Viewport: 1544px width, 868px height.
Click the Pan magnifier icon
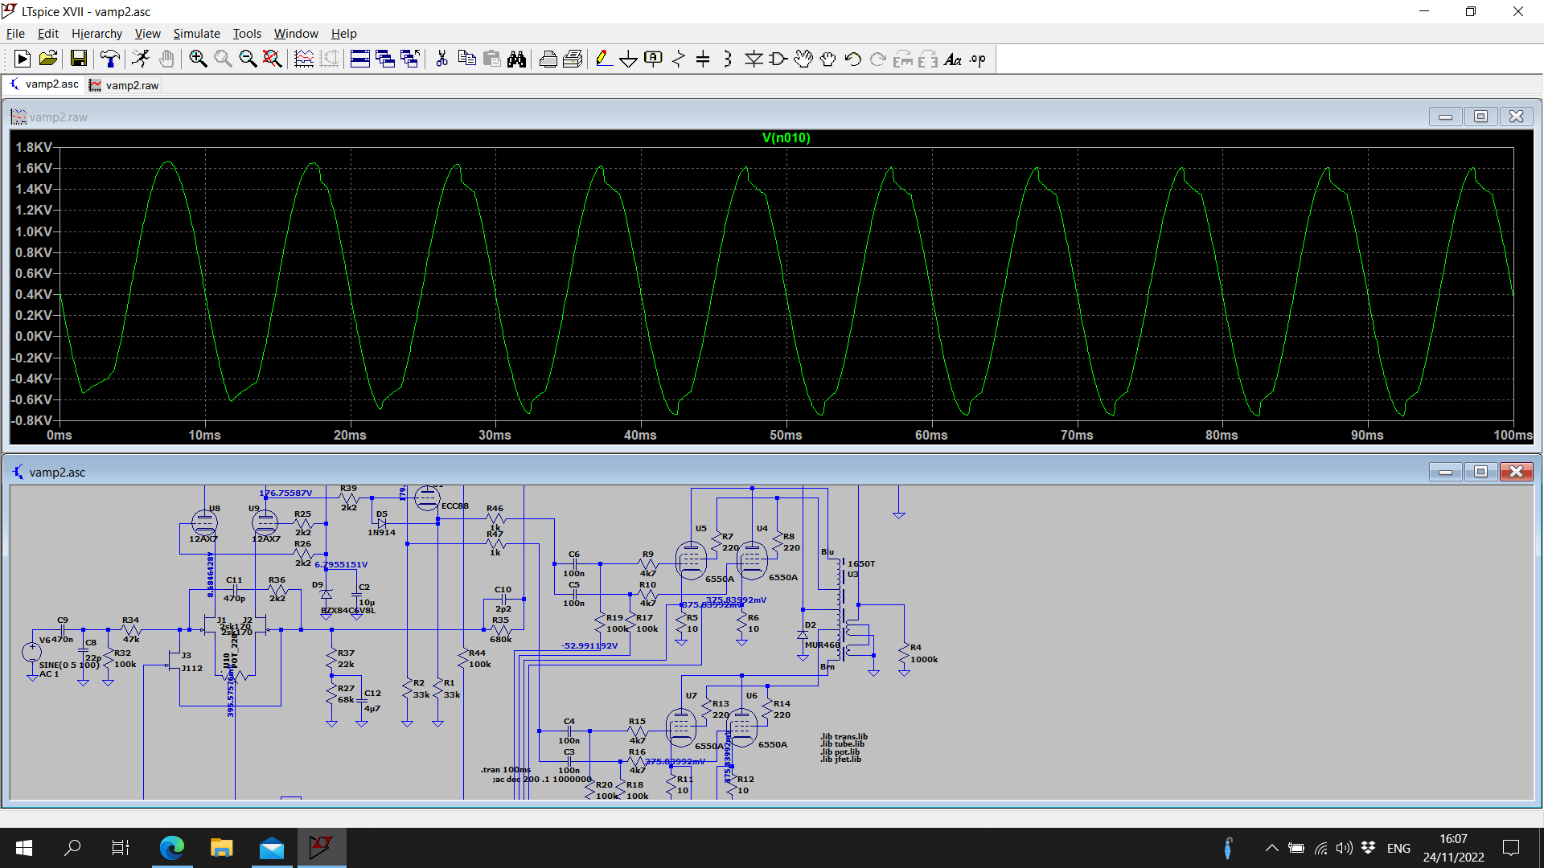coord(223,59)
